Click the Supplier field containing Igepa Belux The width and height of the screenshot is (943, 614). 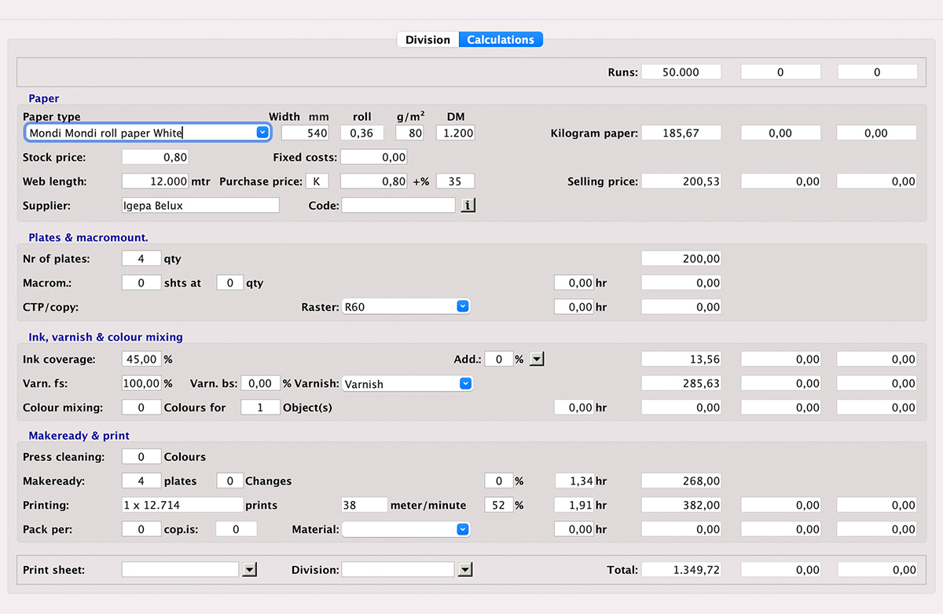pyautogui.click(x=200, y=205)
